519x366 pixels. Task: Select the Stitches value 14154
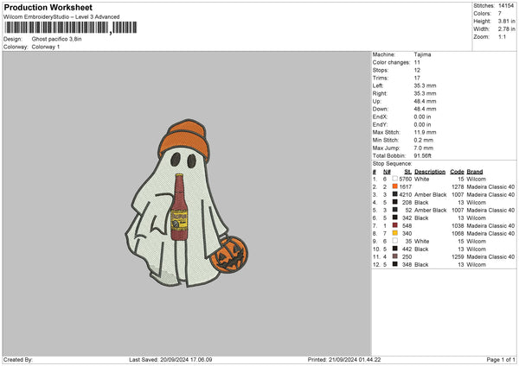point(506,6)
